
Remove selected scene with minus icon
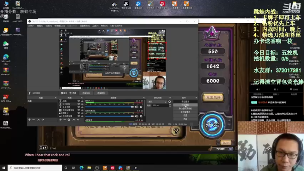coord(34,120)
